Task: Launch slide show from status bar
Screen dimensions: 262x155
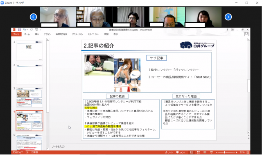Action: coord(211,152)
